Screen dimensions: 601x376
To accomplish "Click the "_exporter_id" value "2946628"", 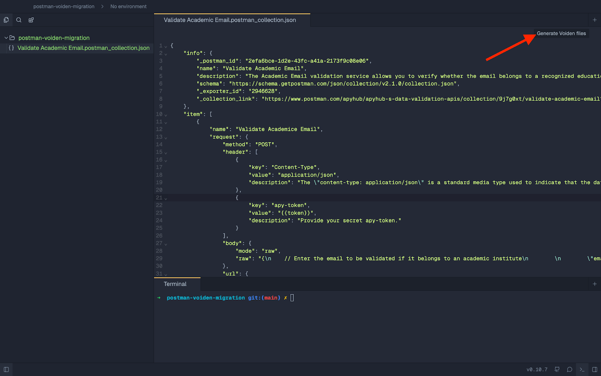I will click(x=263, y=91).
